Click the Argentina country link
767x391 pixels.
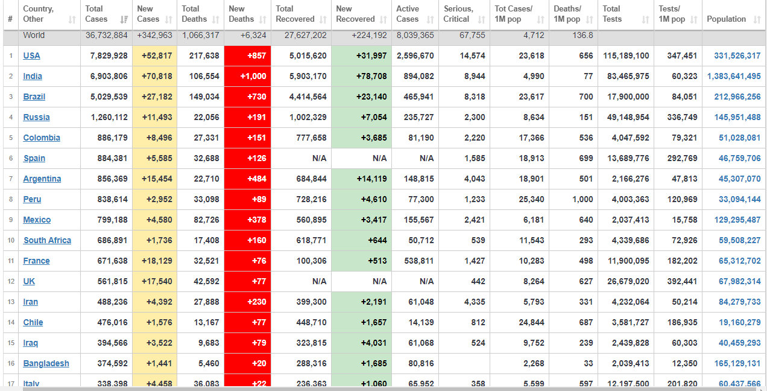coord(42,179)
